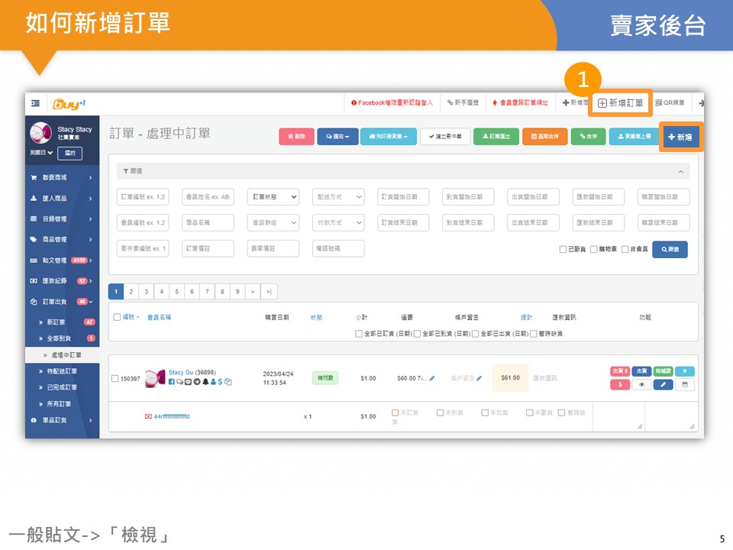Click the red dollar sign button in order row

coord(619,384)
